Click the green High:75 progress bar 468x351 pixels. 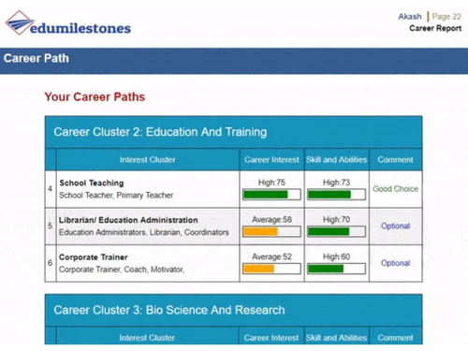point(271,195)
